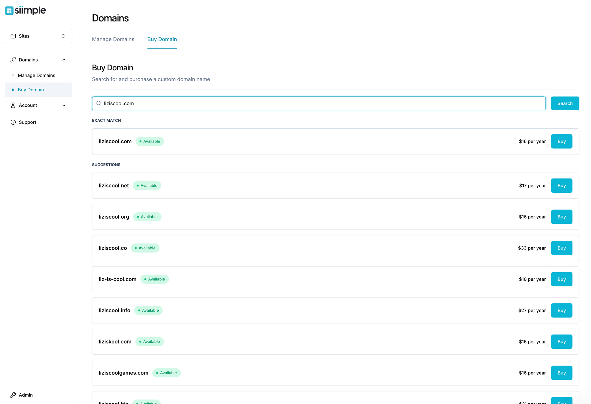The image size is (591, 404).
Task: Click the $33 per year price
Action: [532, 248]
